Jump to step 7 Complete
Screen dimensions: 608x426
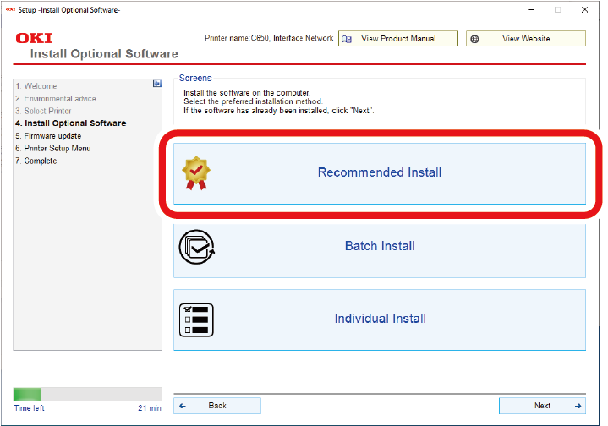click(x=36, y=161)
